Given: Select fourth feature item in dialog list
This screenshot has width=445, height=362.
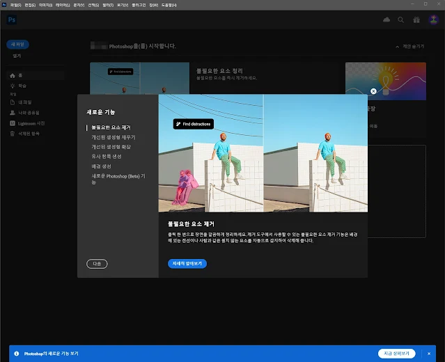Looking at the screenshot, I should click(107, 157).
